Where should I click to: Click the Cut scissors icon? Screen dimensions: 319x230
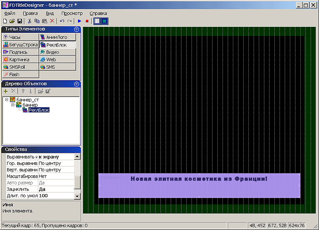pyautogui.click(x=30, y=21)
